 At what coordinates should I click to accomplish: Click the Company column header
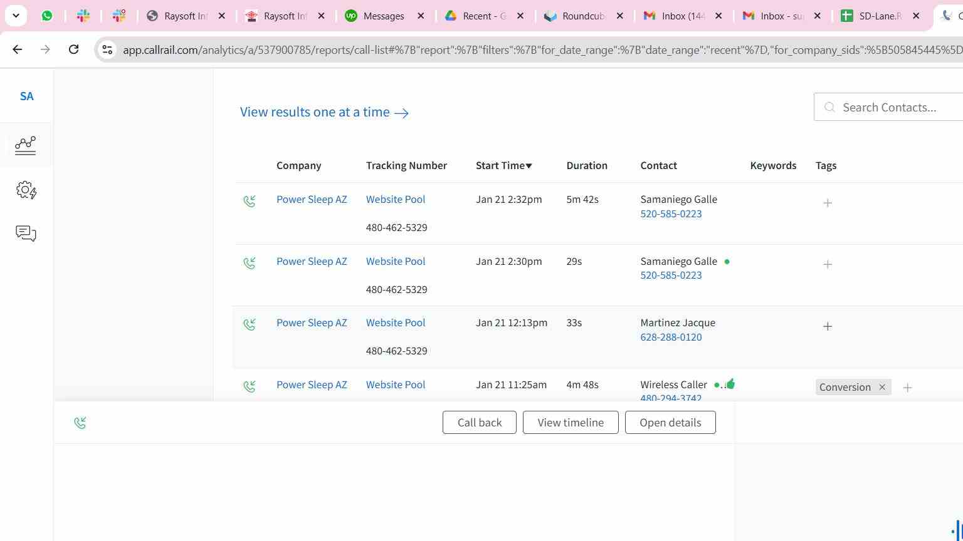[298, 165]
